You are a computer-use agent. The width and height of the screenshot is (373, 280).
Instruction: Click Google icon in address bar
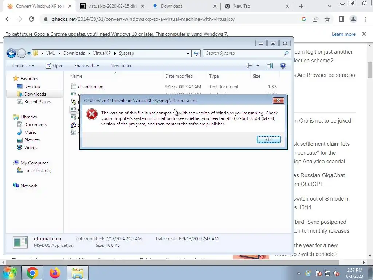(x=303, y=19)
